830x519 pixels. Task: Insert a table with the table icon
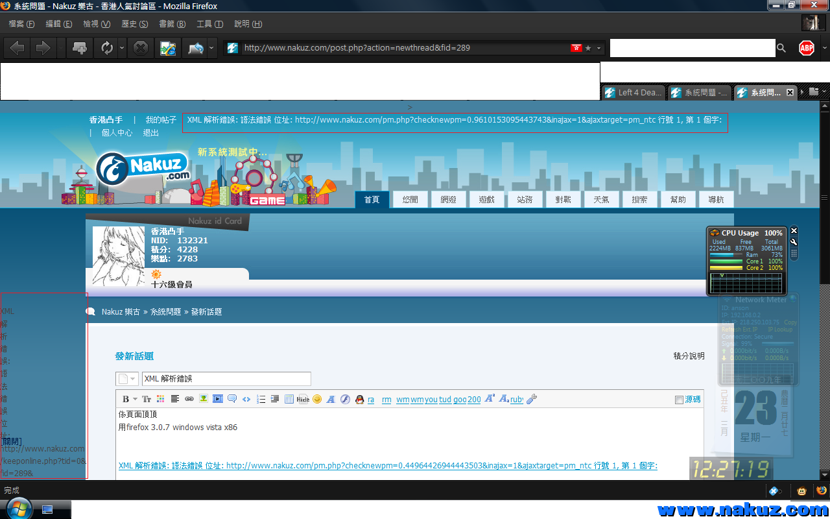point(289,399)
